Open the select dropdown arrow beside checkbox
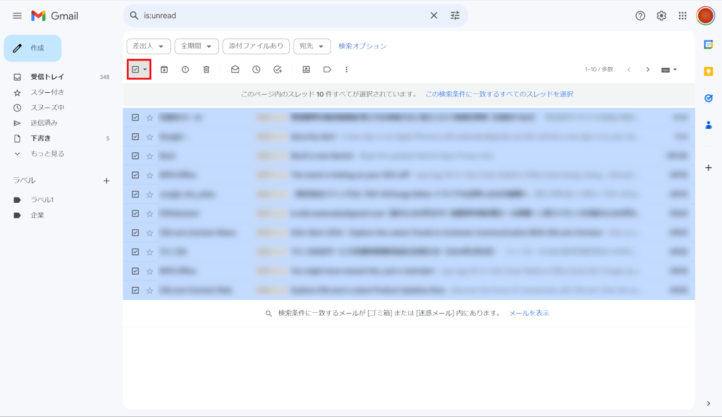 tap(145, 69)
